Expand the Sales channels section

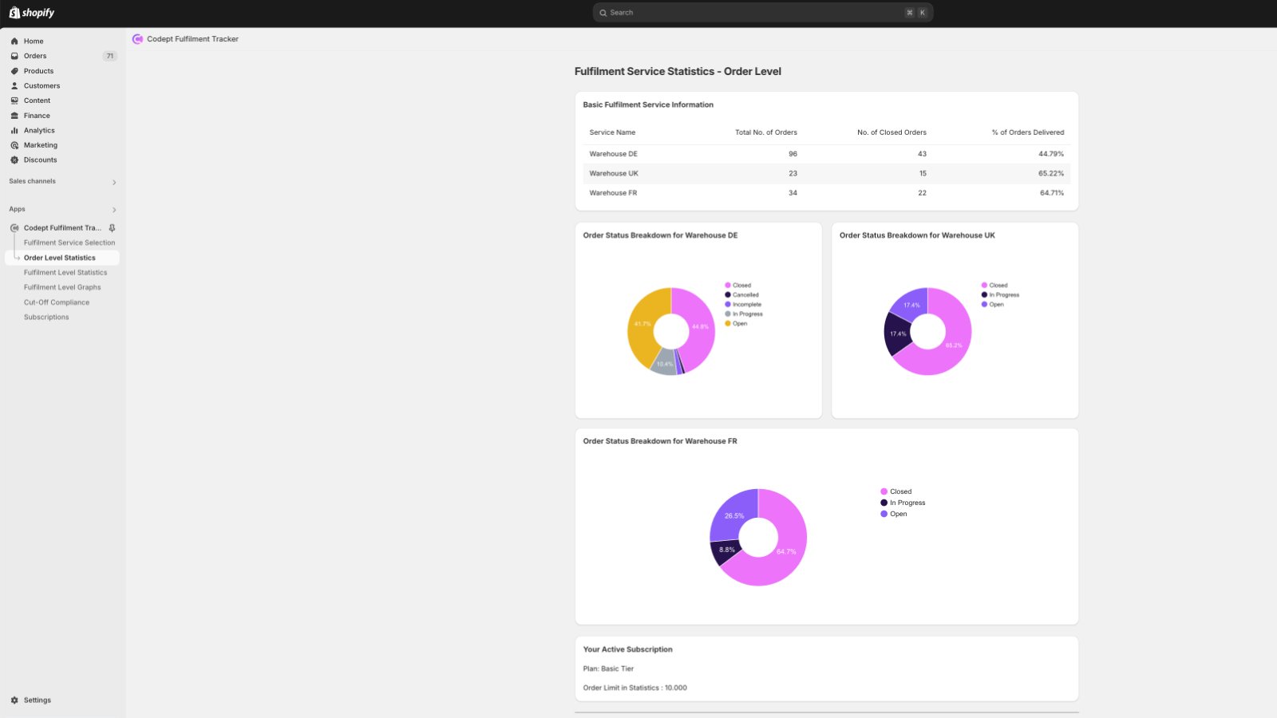(114, 183)
